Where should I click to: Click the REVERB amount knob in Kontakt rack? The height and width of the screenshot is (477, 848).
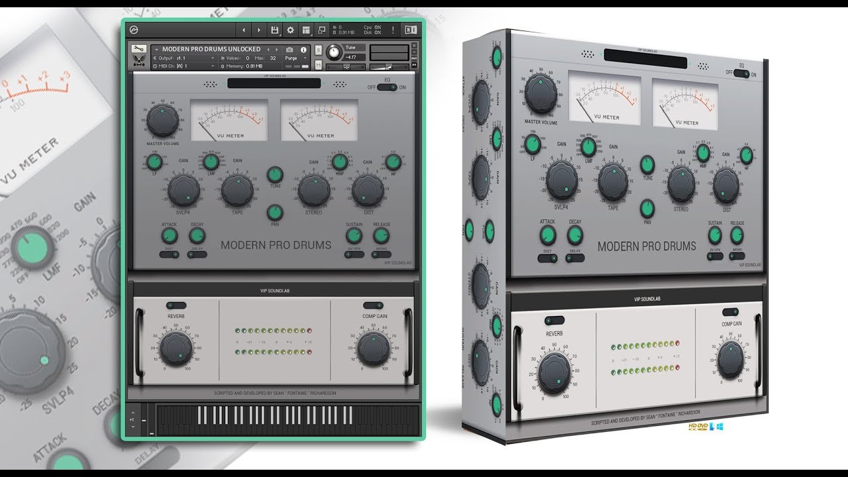coord(176,348)
